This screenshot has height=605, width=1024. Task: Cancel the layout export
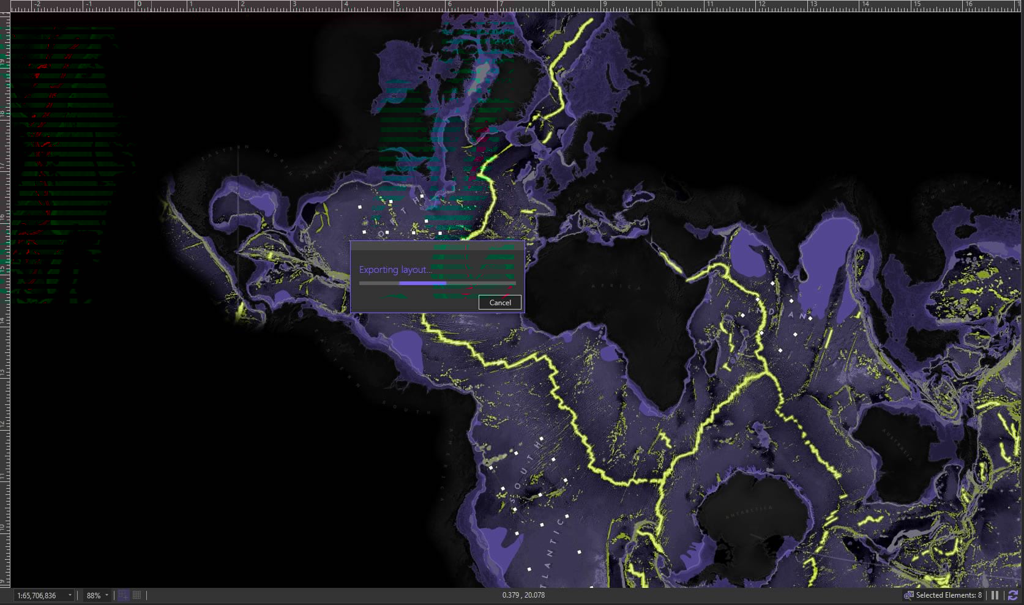500,302
